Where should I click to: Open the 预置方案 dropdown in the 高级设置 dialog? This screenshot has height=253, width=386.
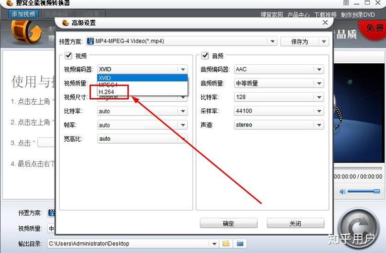(181, 41)
